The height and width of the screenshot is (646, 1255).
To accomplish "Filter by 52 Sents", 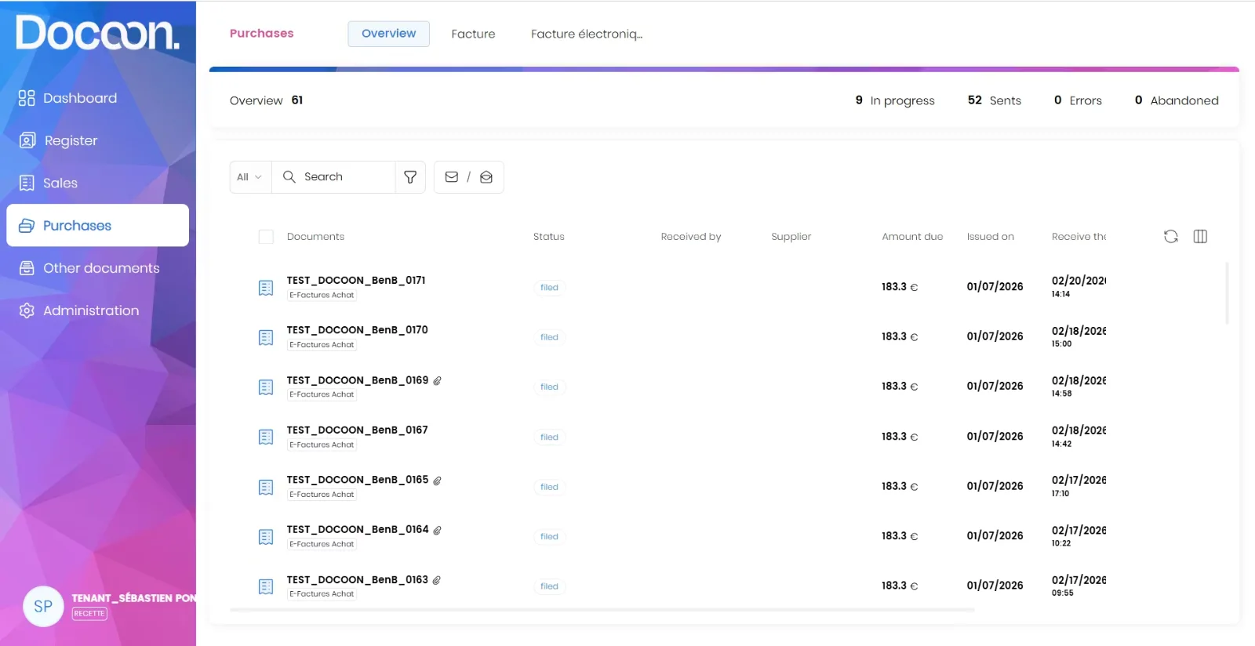I will 995,100.
